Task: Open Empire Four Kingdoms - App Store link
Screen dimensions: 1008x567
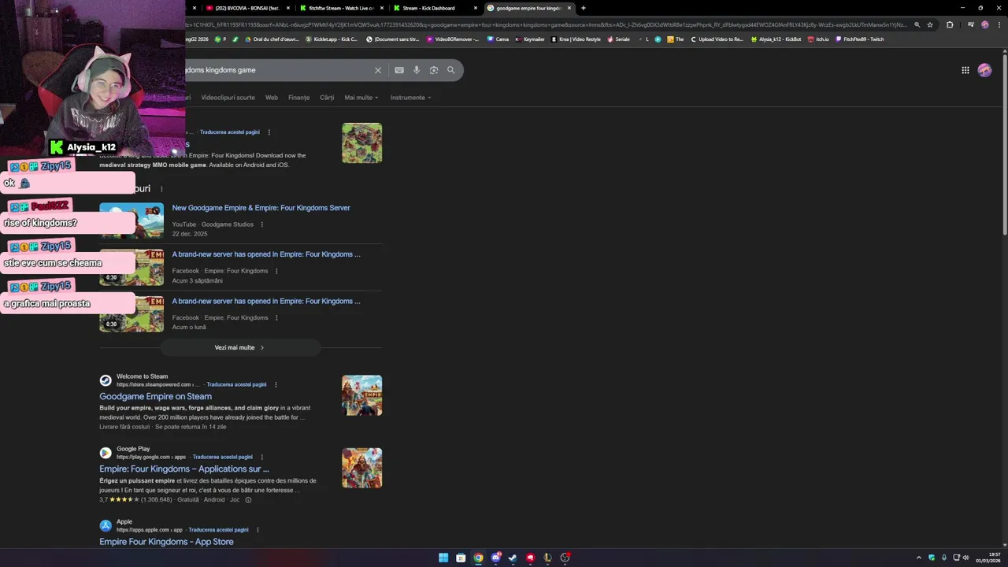Action: [x=166, y=542]
